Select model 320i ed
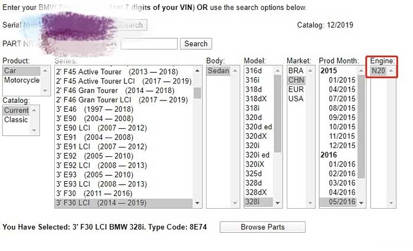Viewport: 413px width, 251px height. point(257,155)
